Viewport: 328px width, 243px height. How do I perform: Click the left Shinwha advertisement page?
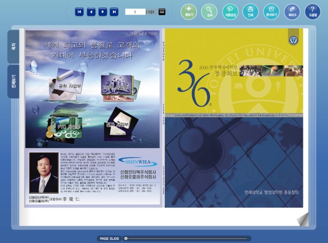click(x=92, y=118)
